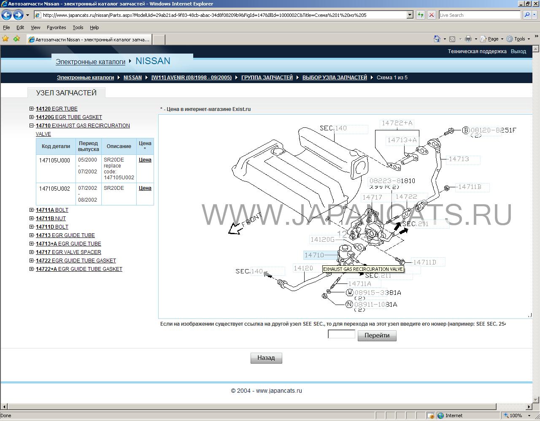Click the Refresh page icon
Screen dimensions: 540x421
tap(420, 15)
